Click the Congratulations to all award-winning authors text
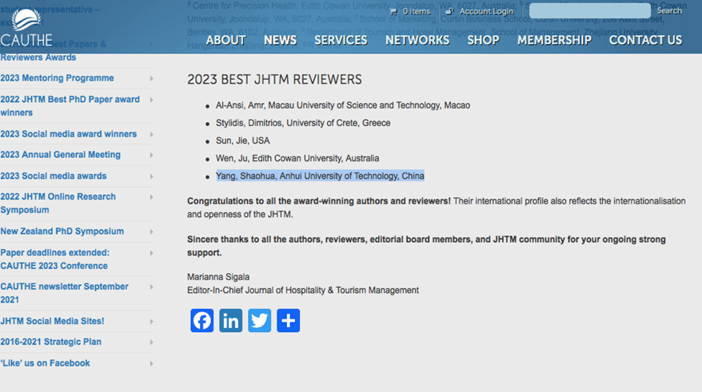 (x=319, y=201)
